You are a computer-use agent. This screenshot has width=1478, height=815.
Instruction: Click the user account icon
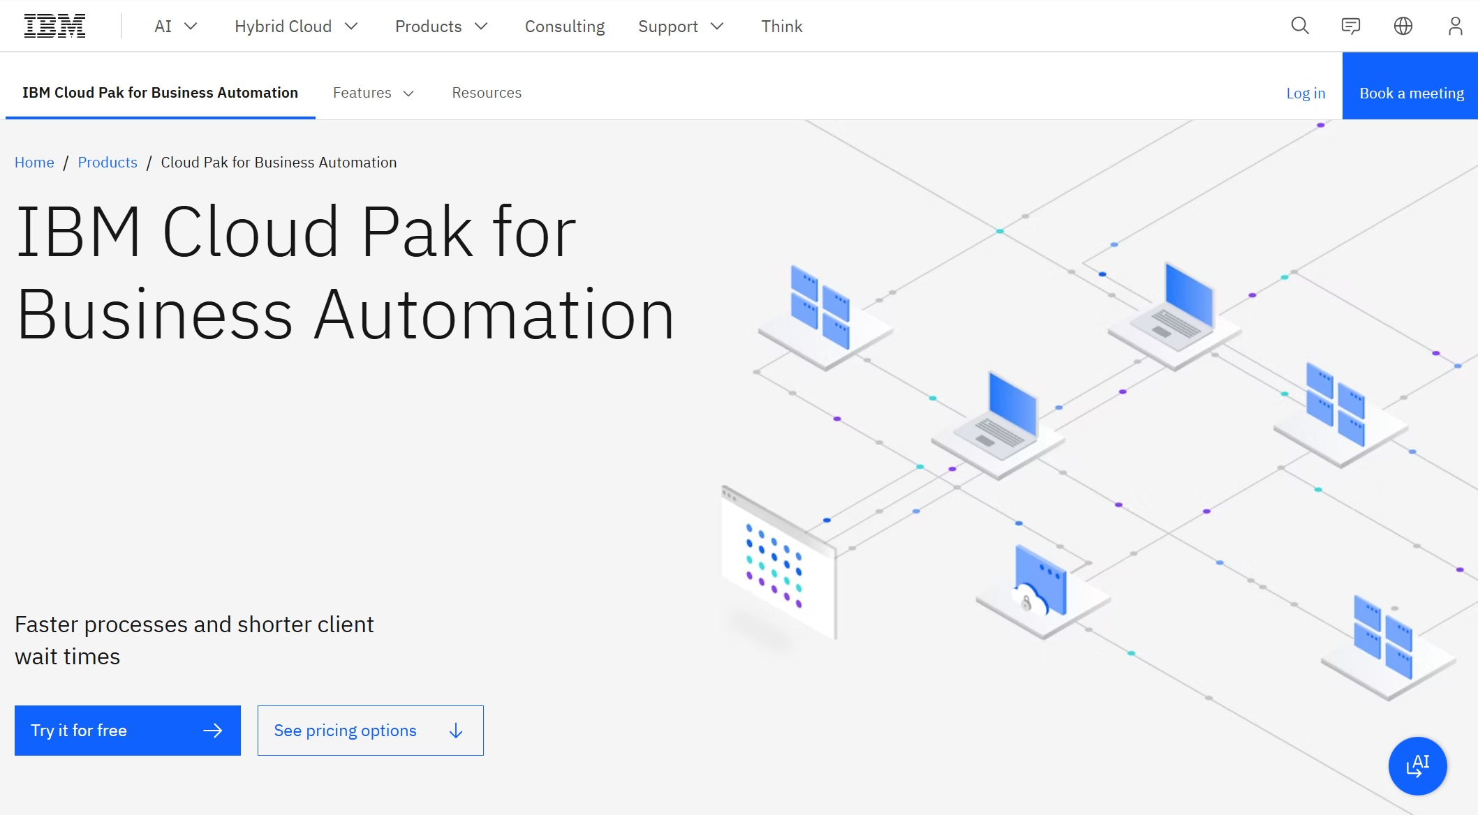coord(1455,26)
